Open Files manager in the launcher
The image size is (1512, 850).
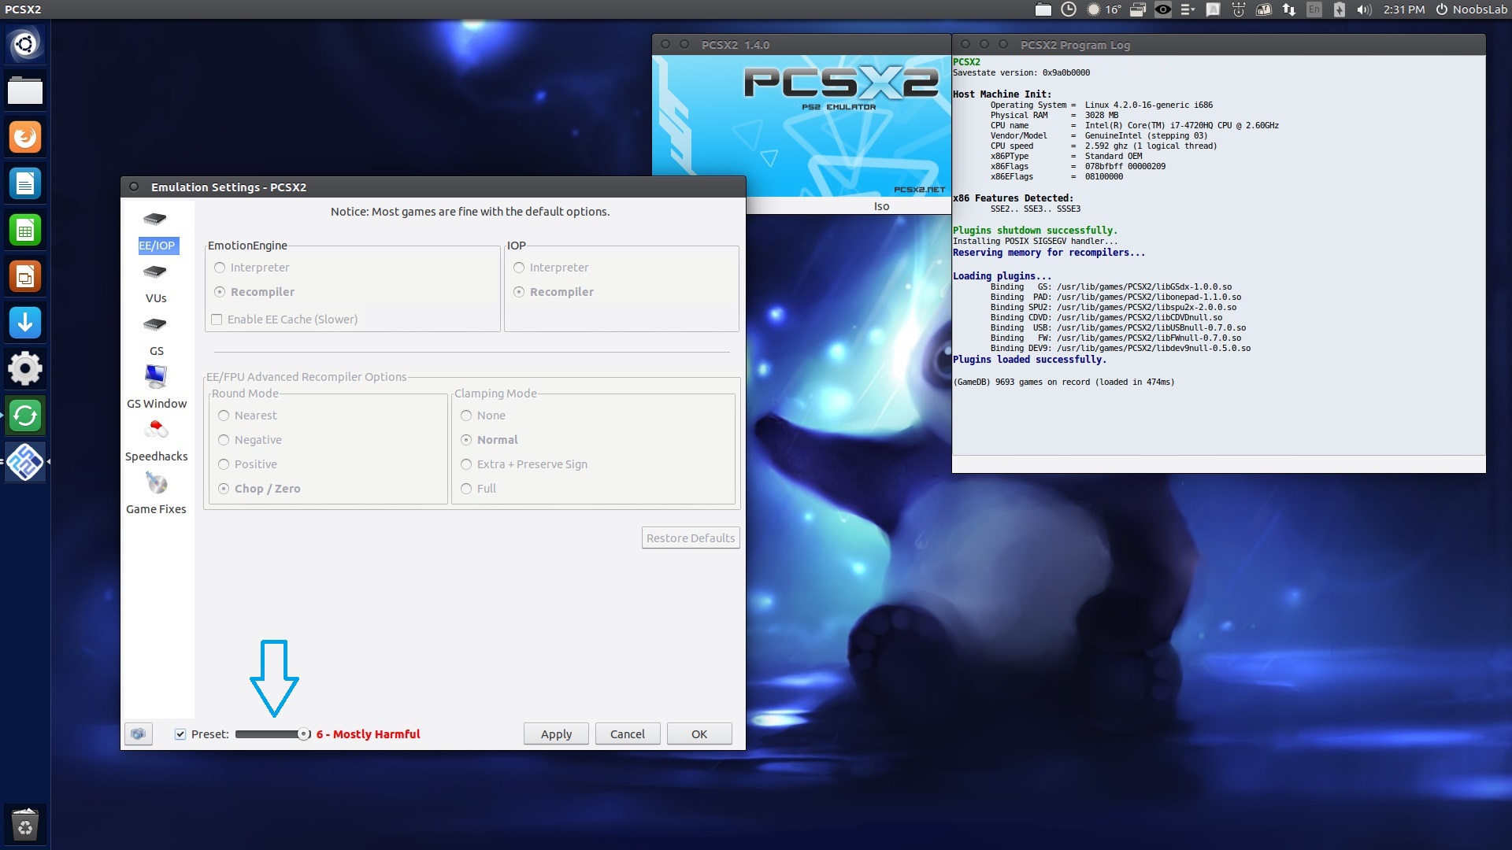click(25, 91)
